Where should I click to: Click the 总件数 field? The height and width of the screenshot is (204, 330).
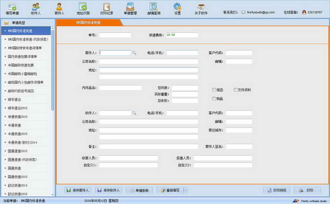click(x=185, y=88)
